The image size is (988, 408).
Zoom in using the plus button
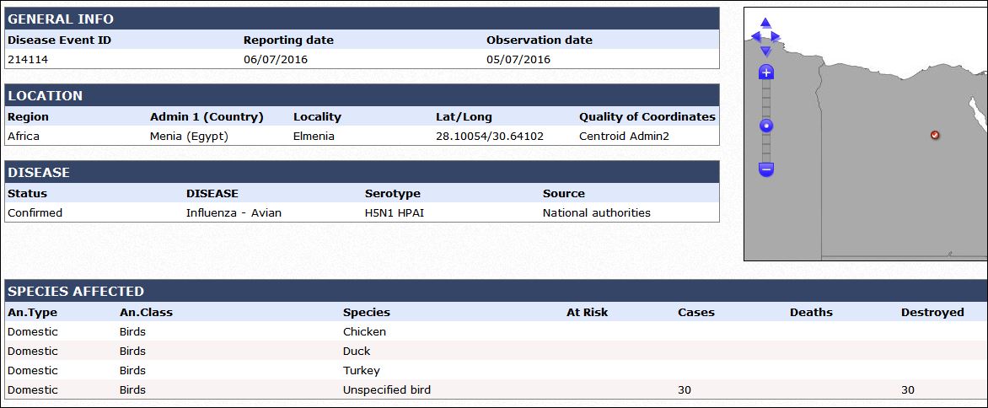(766, 72)
